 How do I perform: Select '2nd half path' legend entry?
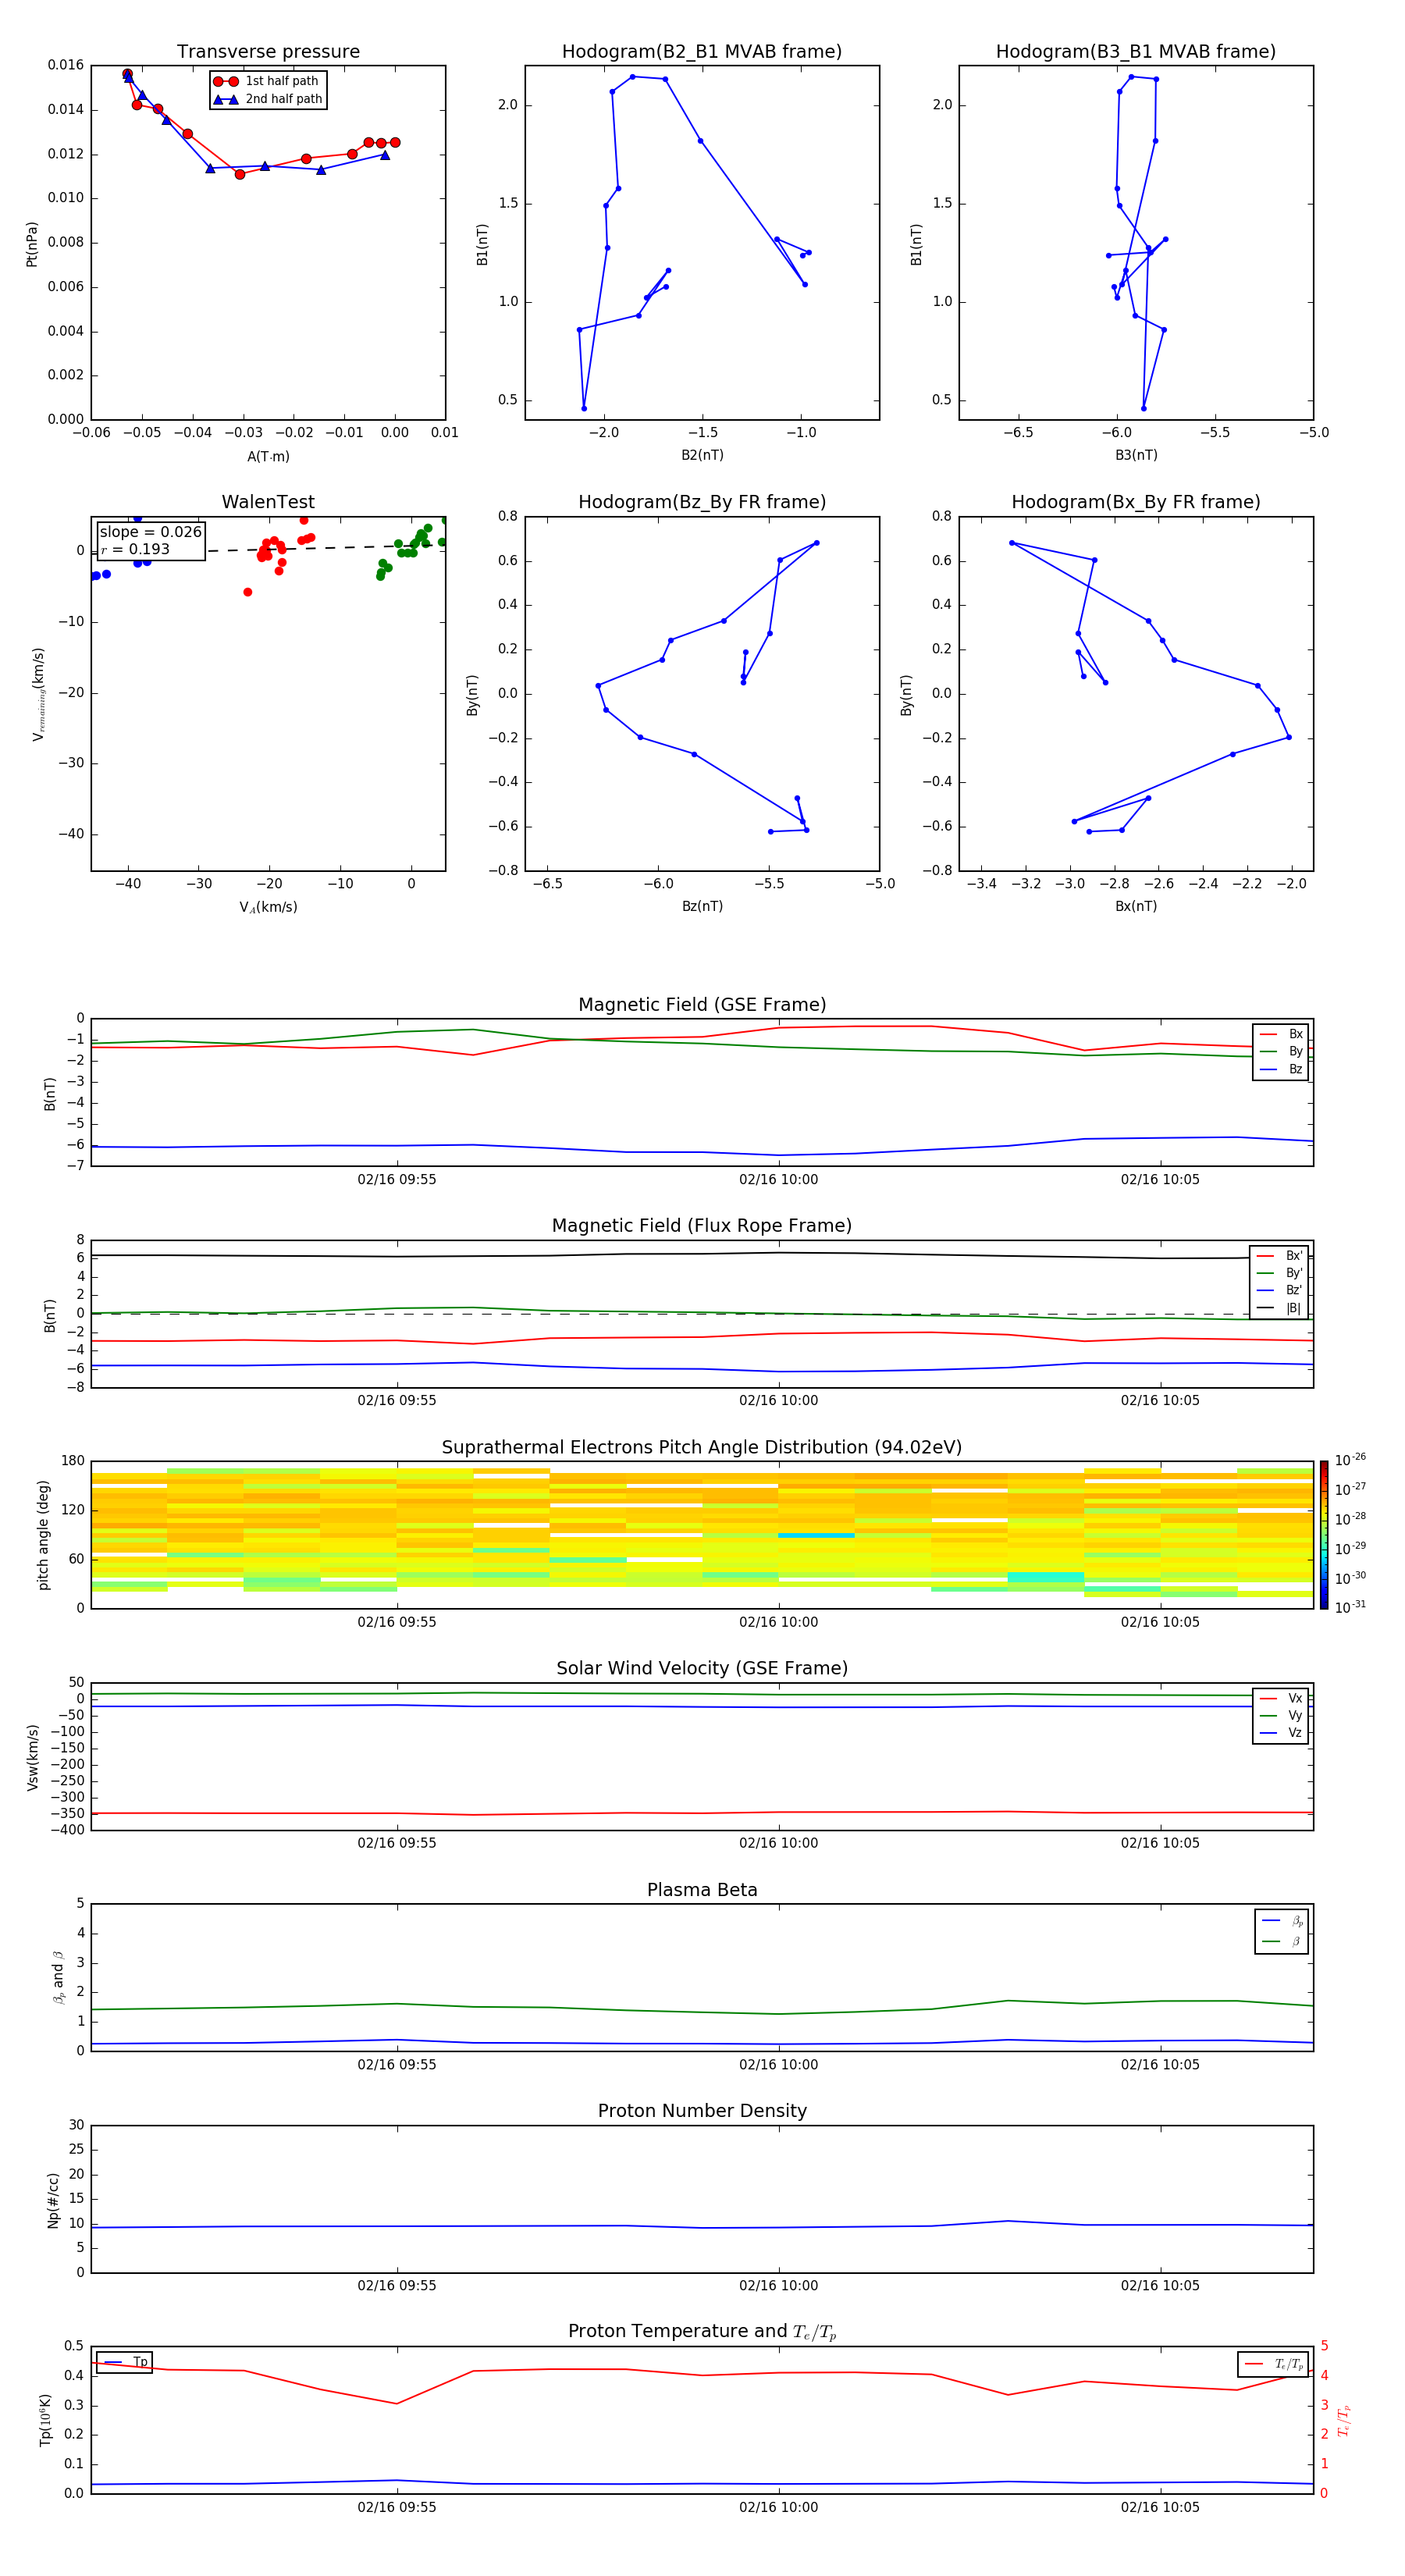click(268, 99)
